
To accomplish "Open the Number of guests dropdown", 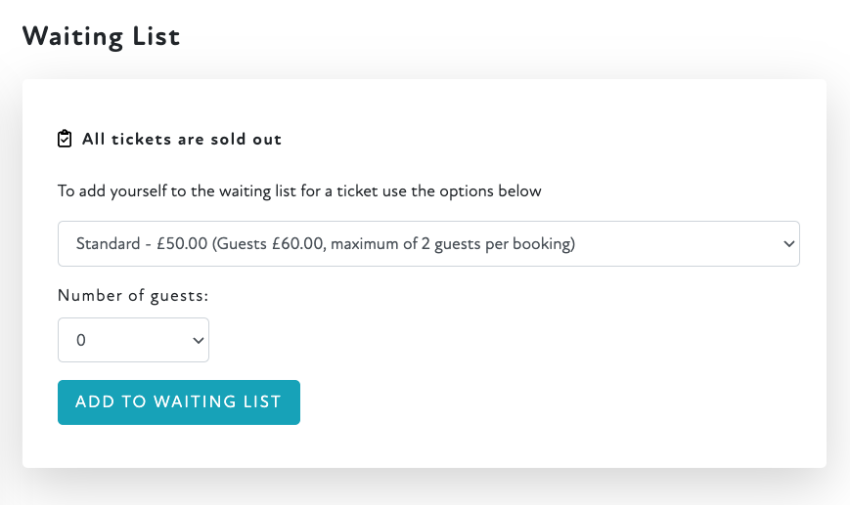I will point(133,340).
